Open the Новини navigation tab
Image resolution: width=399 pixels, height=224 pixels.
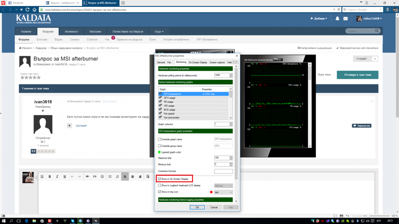26,31
